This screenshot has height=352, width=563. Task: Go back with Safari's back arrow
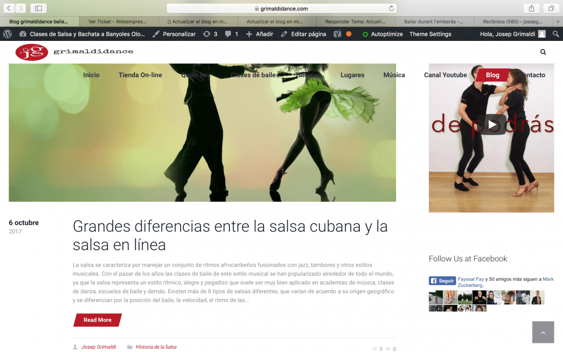pos(9,8)
